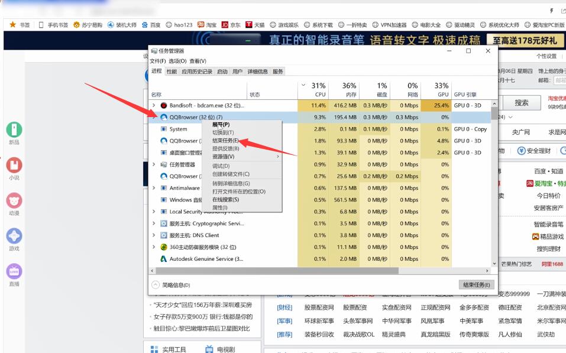
Task: Click the Task Manager title bar icon
Action: (154, 51)
